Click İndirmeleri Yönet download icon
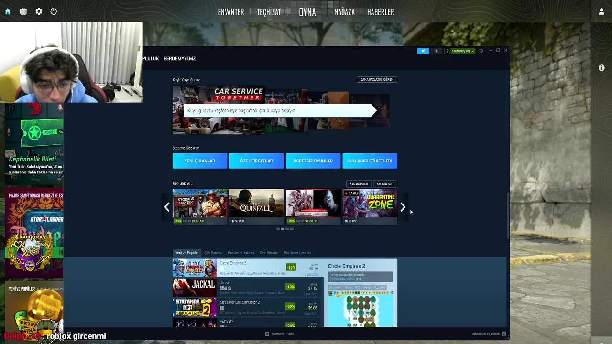Screen dimensions: 612x344 point(267,334)
